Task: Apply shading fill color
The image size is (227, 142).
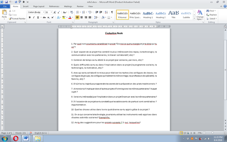Action: [x=103, y=17]
